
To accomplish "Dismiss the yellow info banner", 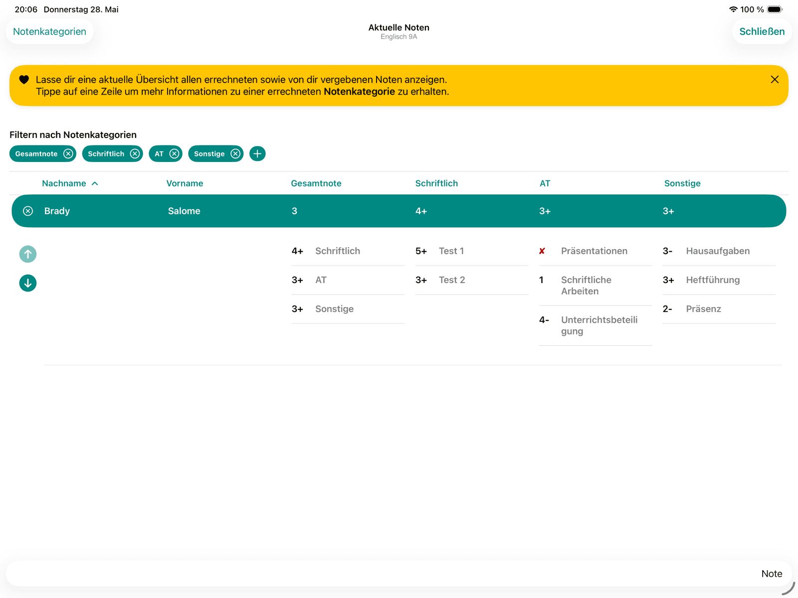I will (775, 79).
